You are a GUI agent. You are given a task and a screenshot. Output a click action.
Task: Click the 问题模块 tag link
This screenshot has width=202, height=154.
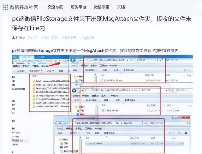[x=69, y=38]
